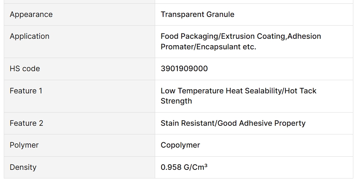Click the 0.958 G/Cm³ density value
The image size is (359, 183).
184,167
